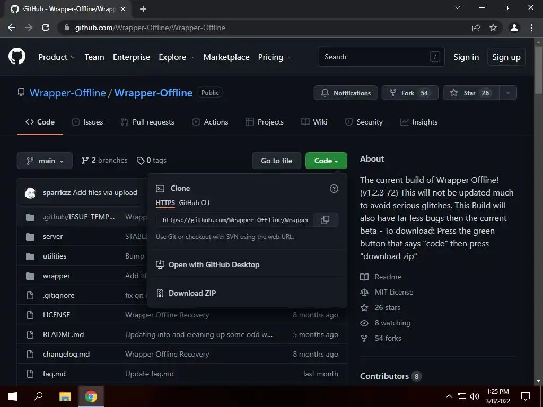This screenshot has width=543, height=407.
Task: Show hidden tray icons chevron
Action: (x=449, y=396)
